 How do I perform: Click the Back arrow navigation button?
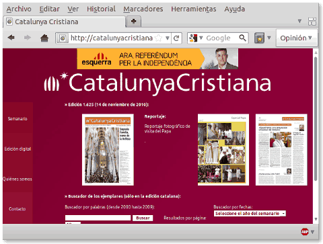[x=11, y=38]
